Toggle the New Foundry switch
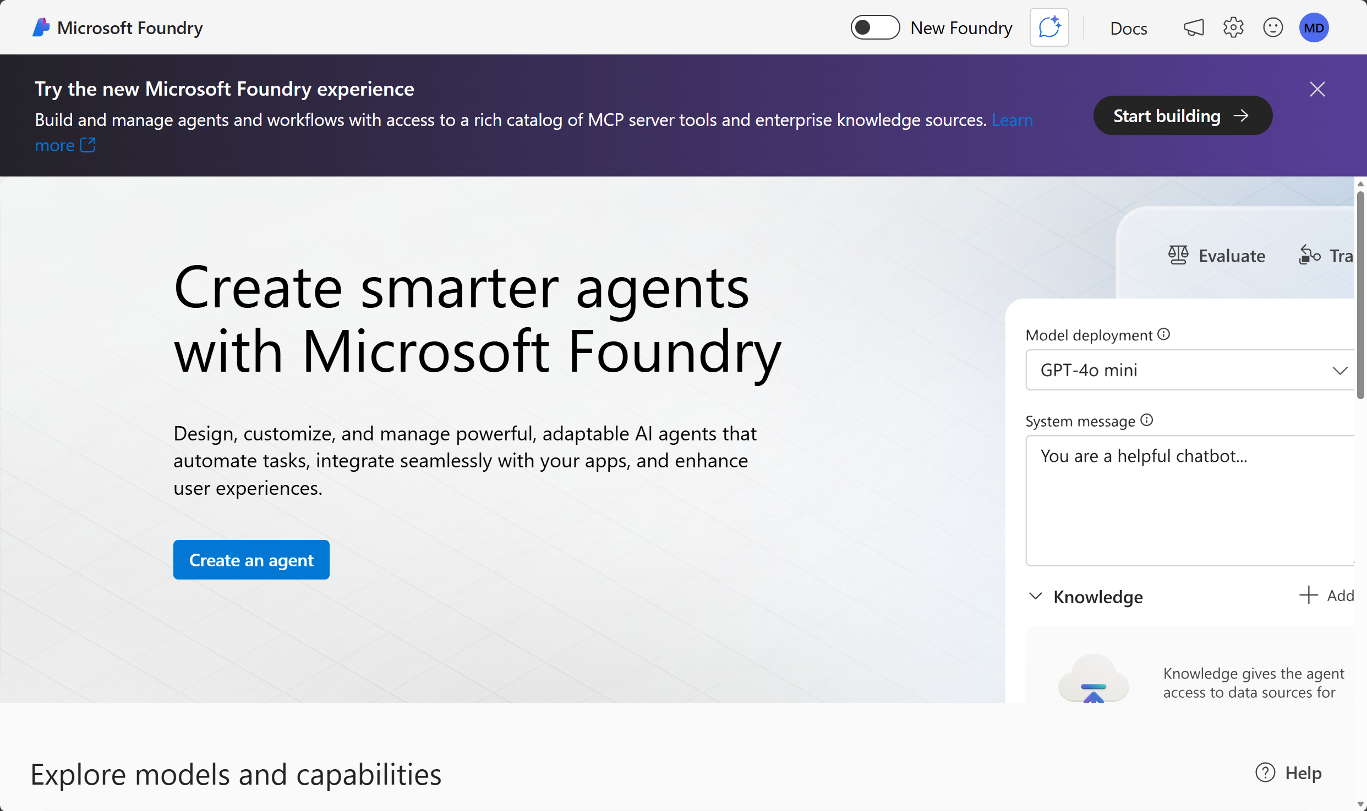Viewport: 1367px width, 811px height. point(875,27)
